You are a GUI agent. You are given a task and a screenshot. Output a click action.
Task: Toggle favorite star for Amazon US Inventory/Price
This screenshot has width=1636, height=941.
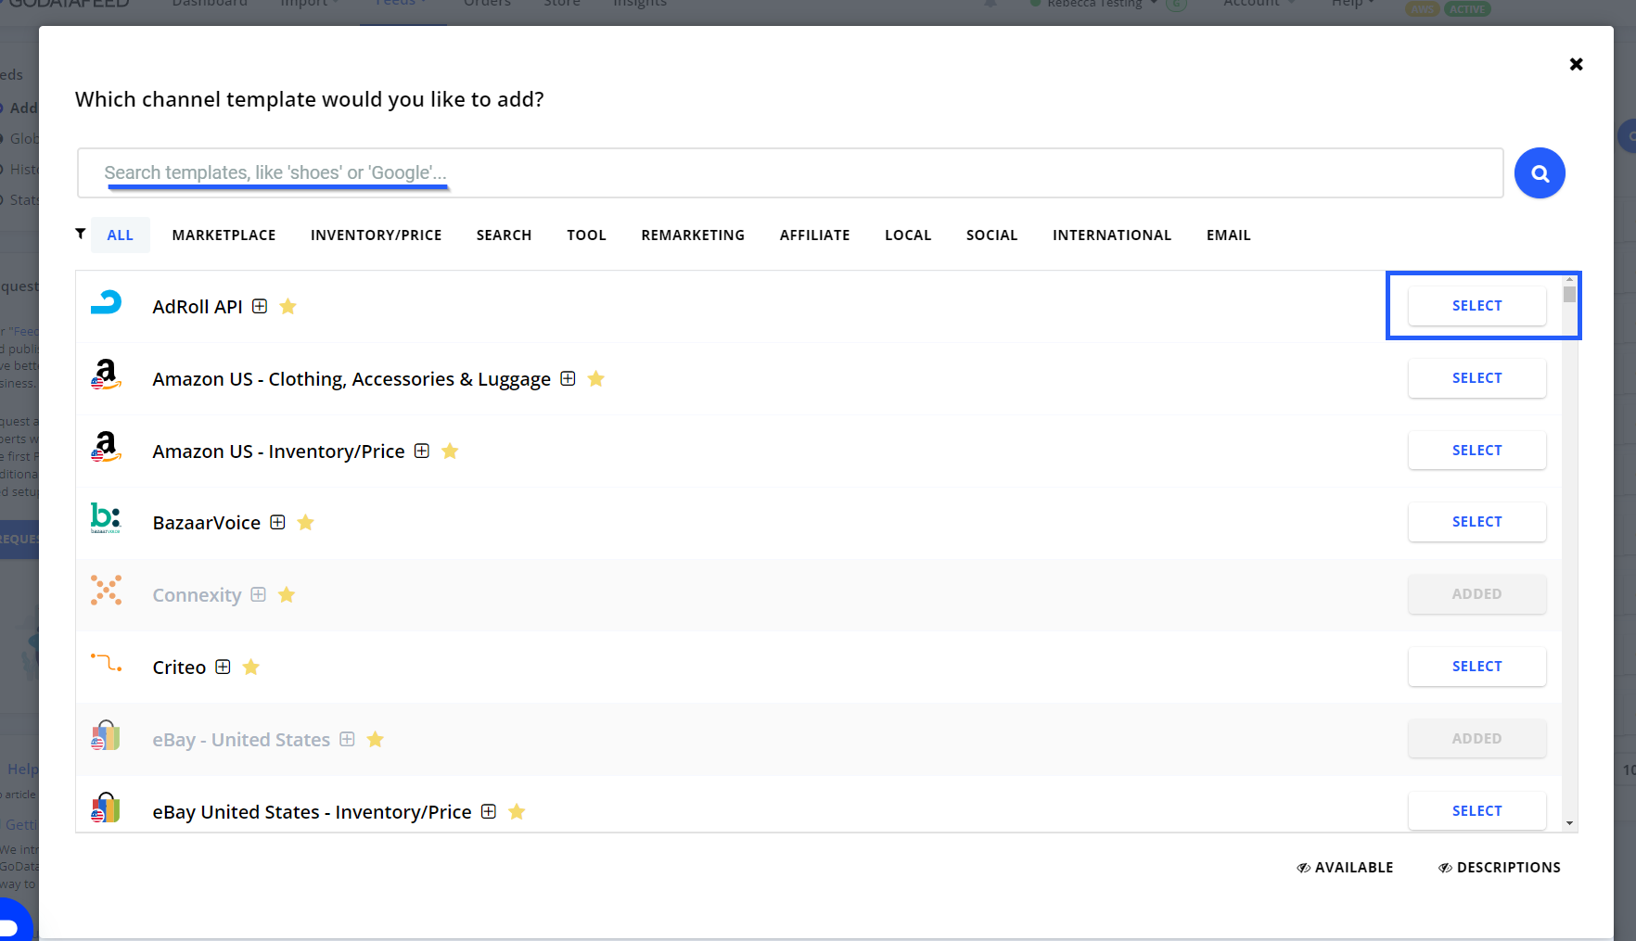point(450,451)
